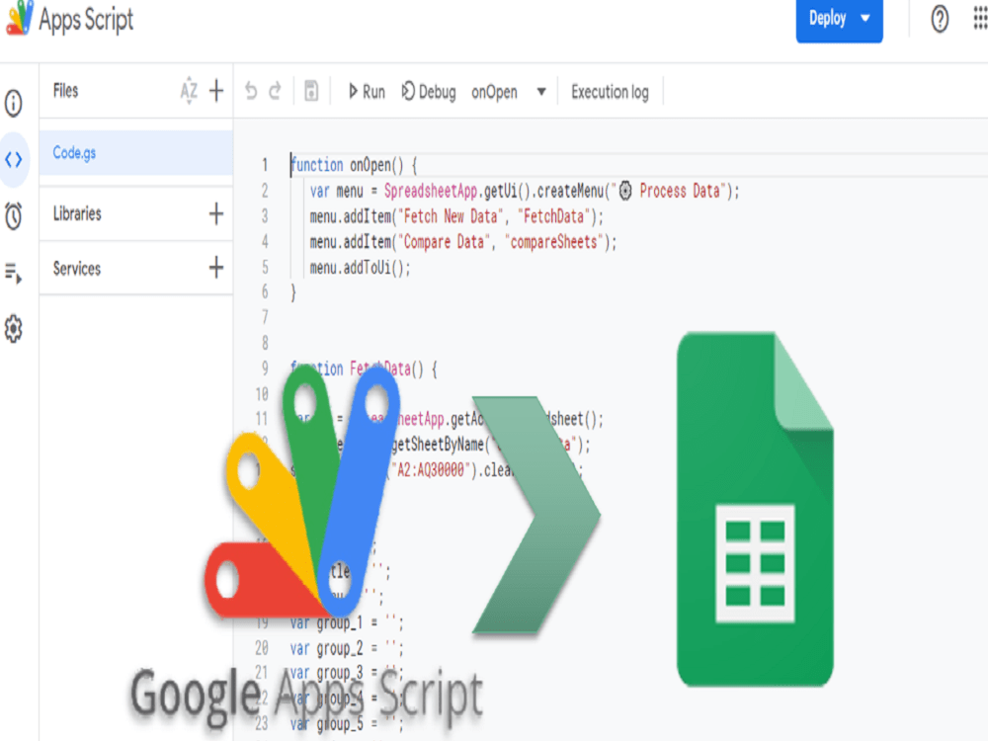Add a library using the plus button
Screen dimensions: 988x741
[x=216, y=213]
